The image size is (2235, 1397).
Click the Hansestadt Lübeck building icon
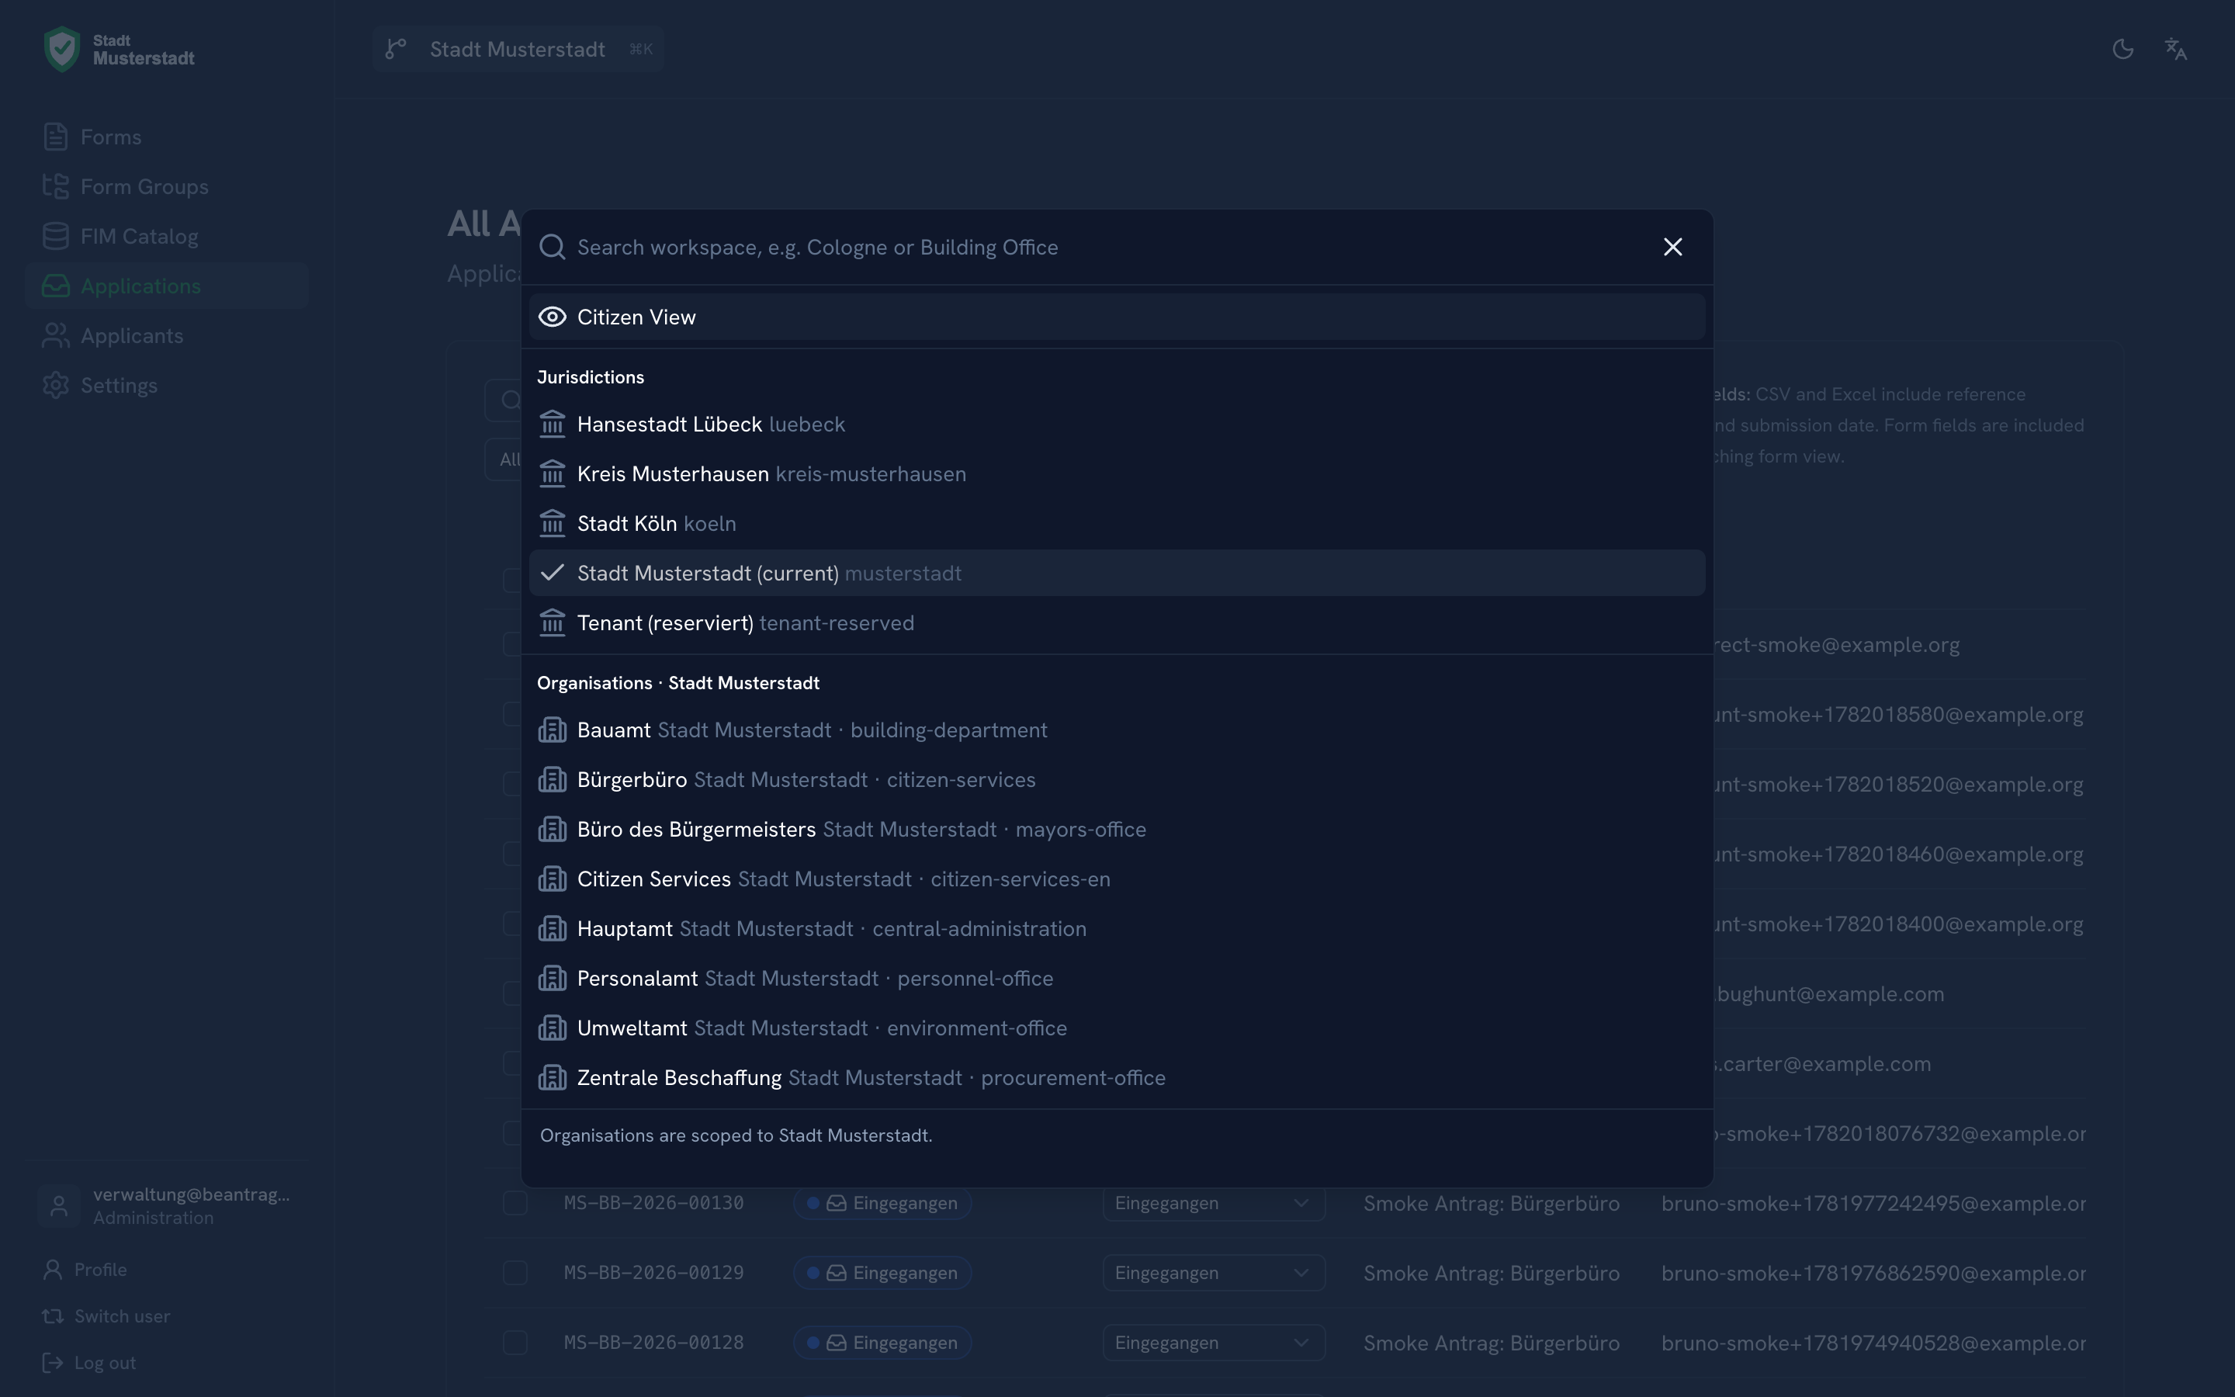(553, 424)
